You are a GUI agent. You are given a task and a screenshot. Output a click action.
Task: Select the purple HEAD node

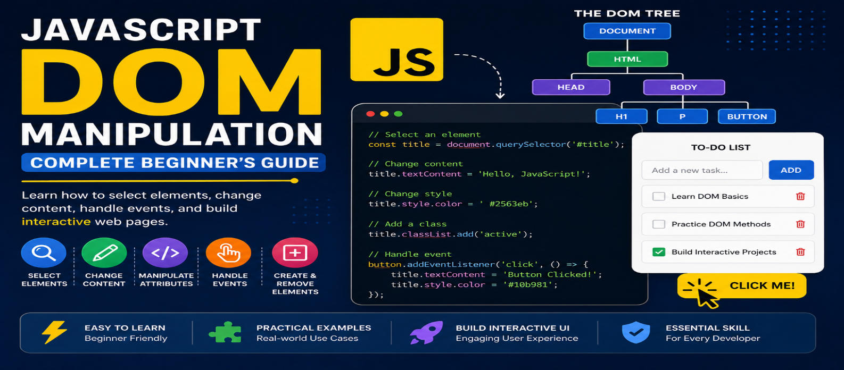point(571,87)
